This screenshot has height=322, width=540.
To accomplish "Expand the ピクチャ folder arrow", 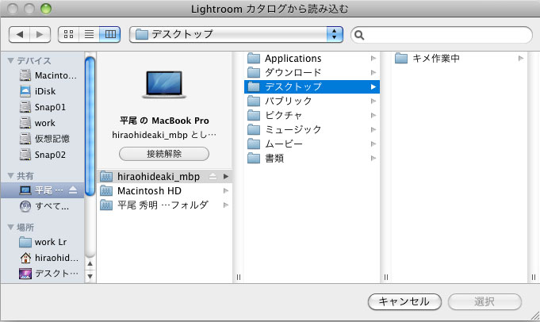I will (x=373, y=115).
